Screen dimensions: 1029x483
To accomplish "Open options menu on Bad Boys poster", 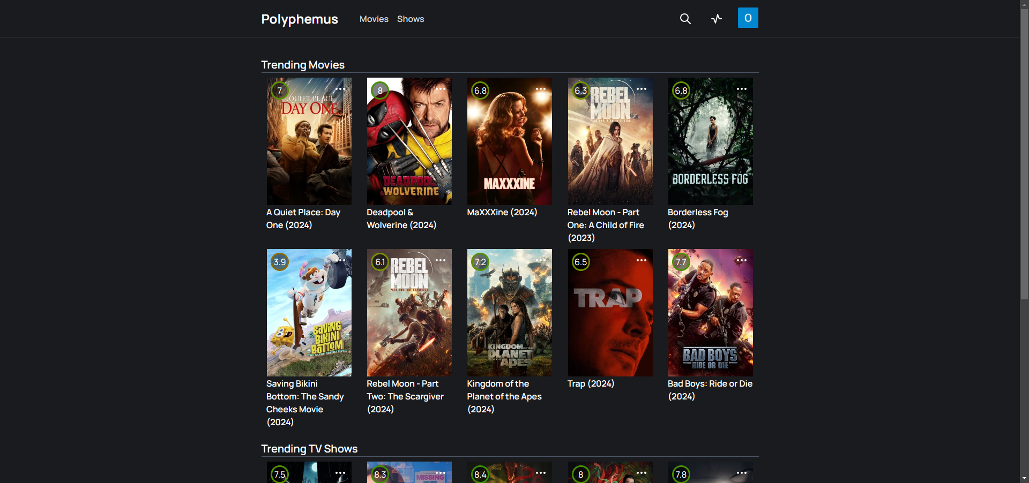I will pos(742,260).
